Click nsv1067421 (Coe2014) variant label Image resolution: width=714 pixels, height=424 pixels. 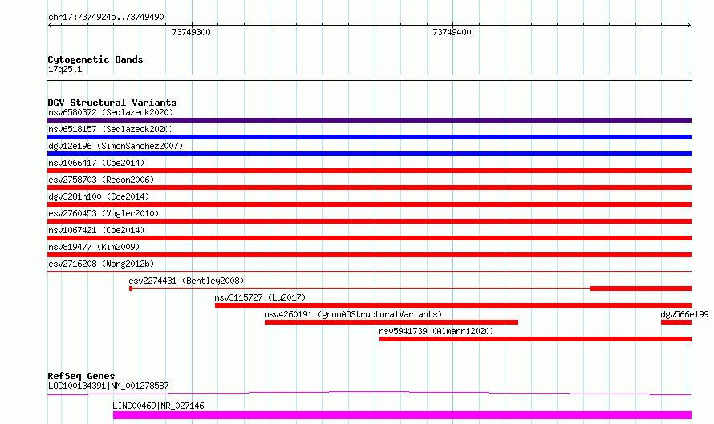coord(96,230)
